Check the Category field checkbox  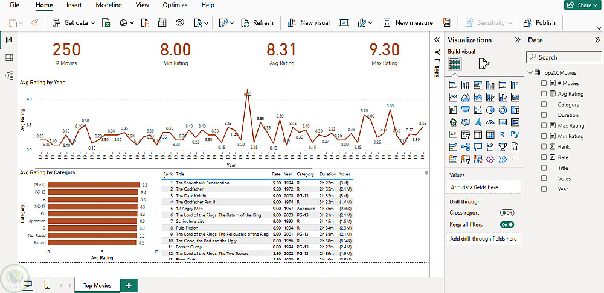[544, 104]
